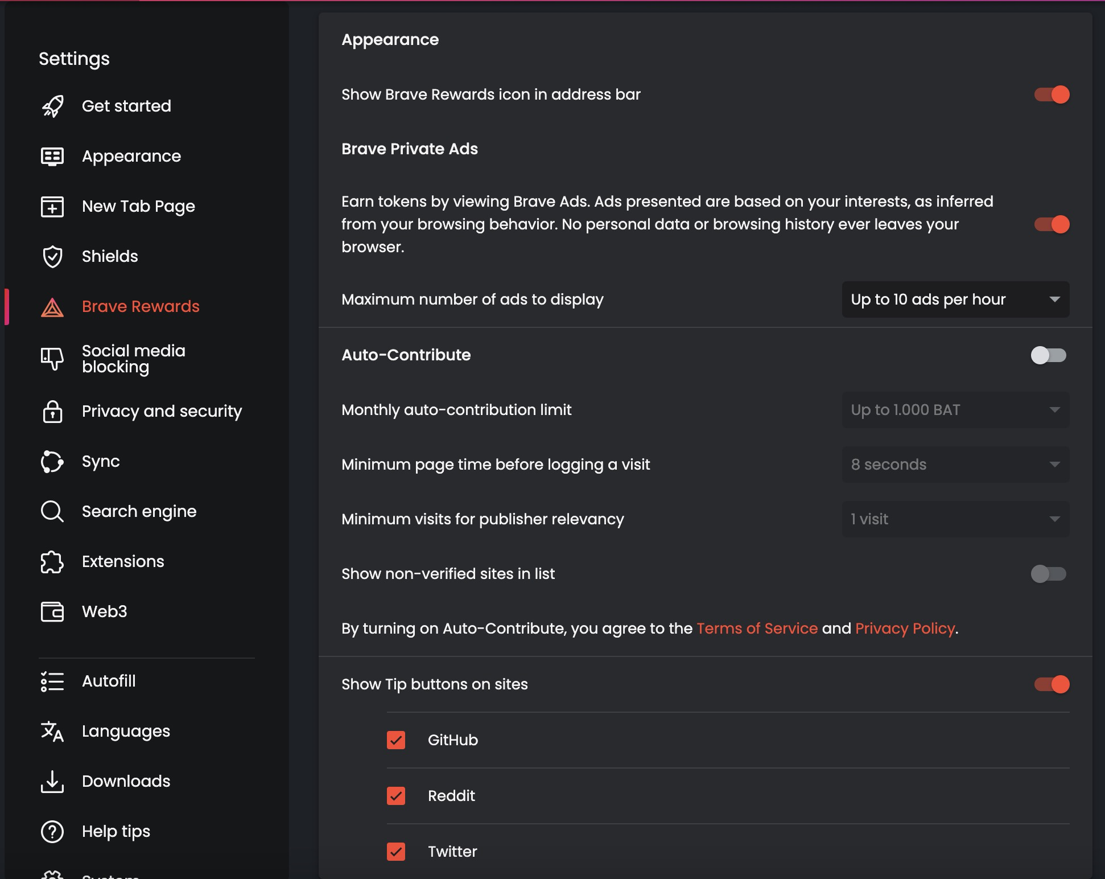Open the Maximum number of ads dropdown
Viewport: 1105px width, 879px height.
pos(955,299)
